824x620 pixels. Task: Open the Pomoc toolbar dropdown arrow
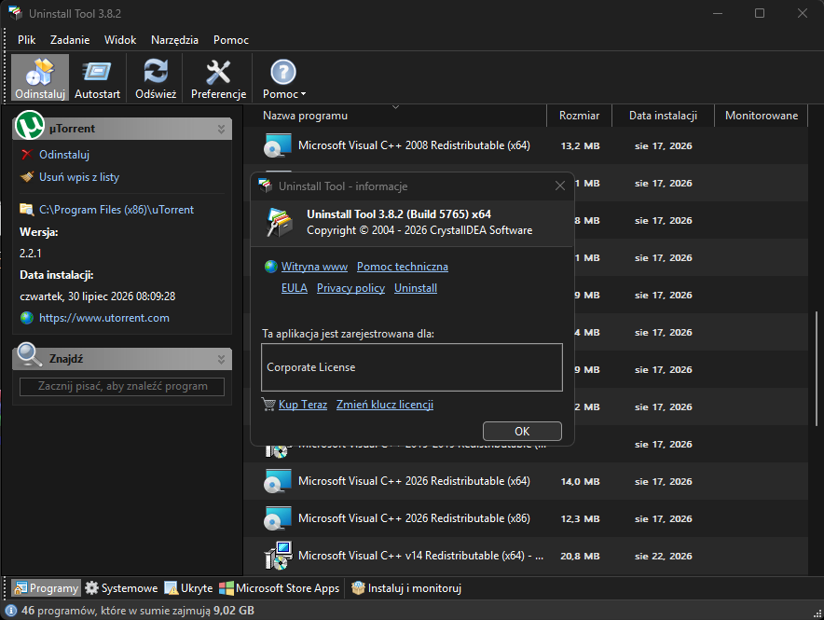303,94
